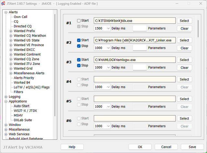
Task: Select Filters tree item
Action: 18,92
